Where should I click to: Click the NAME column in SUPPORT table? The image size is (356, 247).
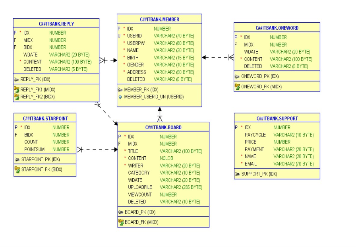click(x=250, y=157)
